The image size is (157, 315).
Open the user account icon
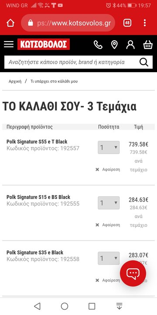tap(130, 45)
